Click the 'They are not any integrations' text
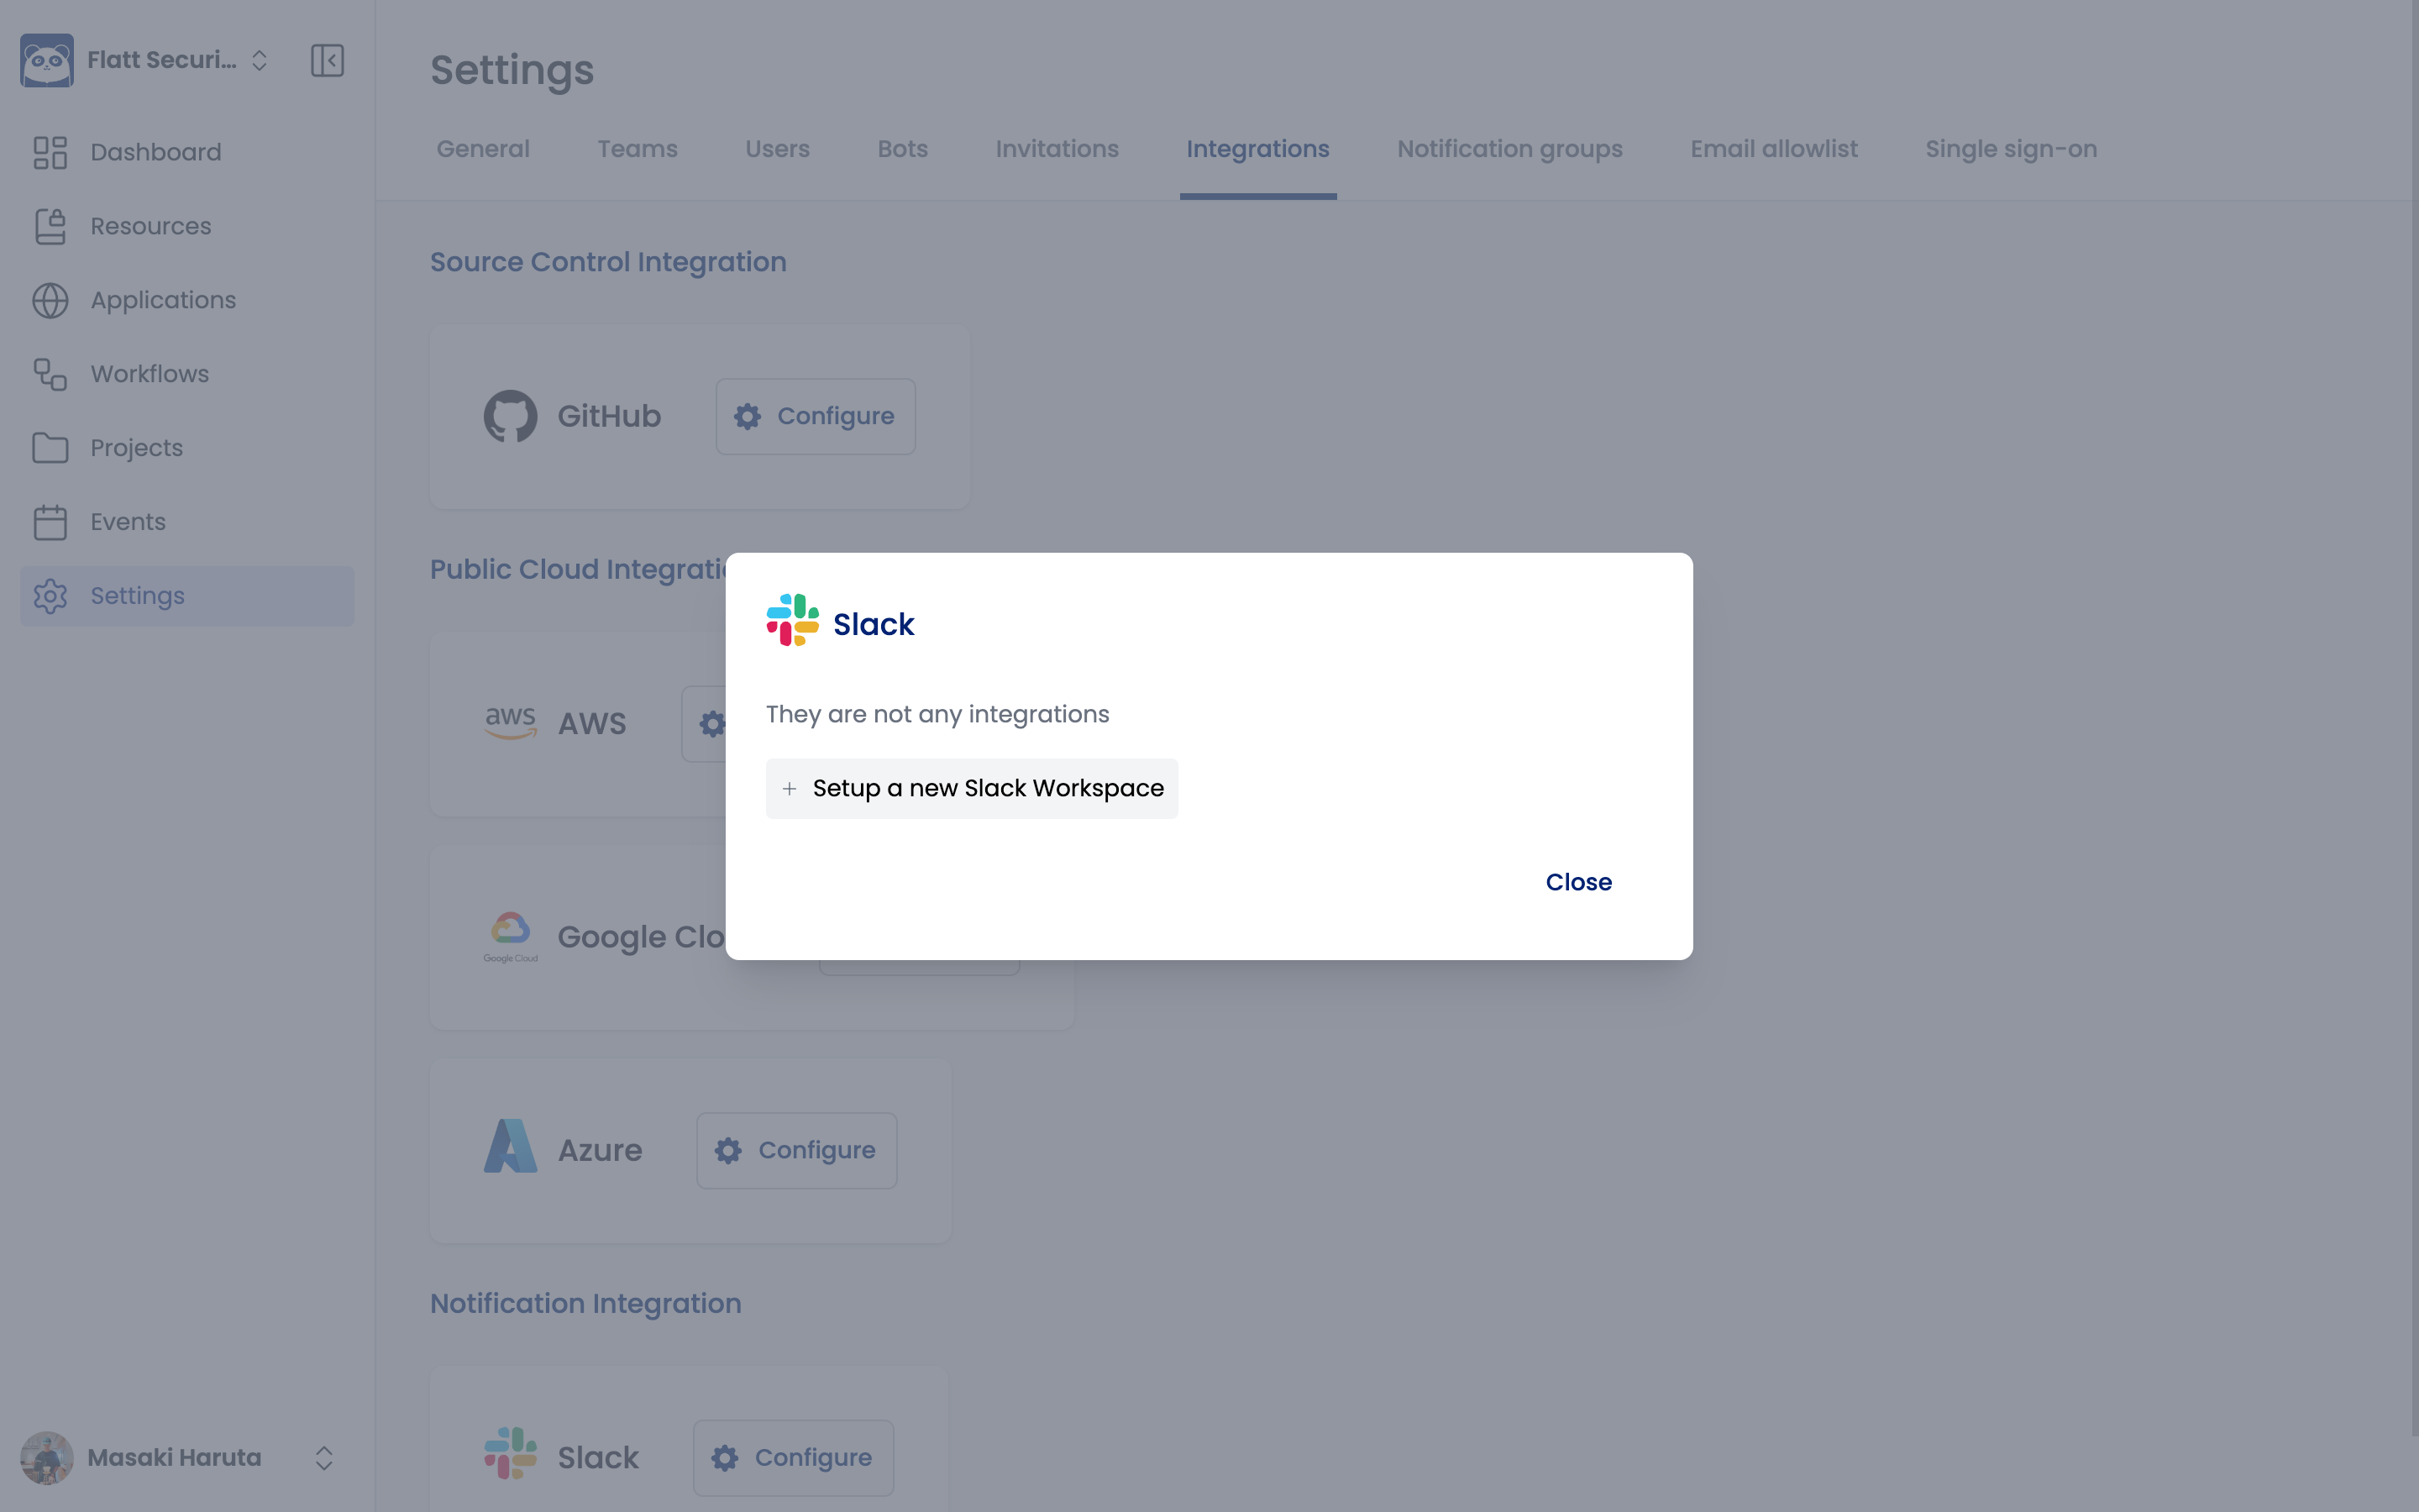Viewport: 2419px width, 1512px height. pos(937,714)
